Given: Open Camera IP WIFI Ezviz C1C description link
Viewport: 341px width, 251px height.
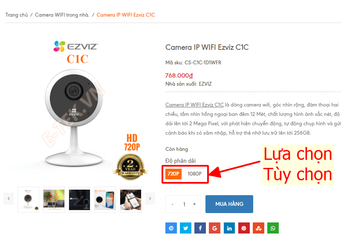Looking at the screenshot, I should (x=194, y=105).
